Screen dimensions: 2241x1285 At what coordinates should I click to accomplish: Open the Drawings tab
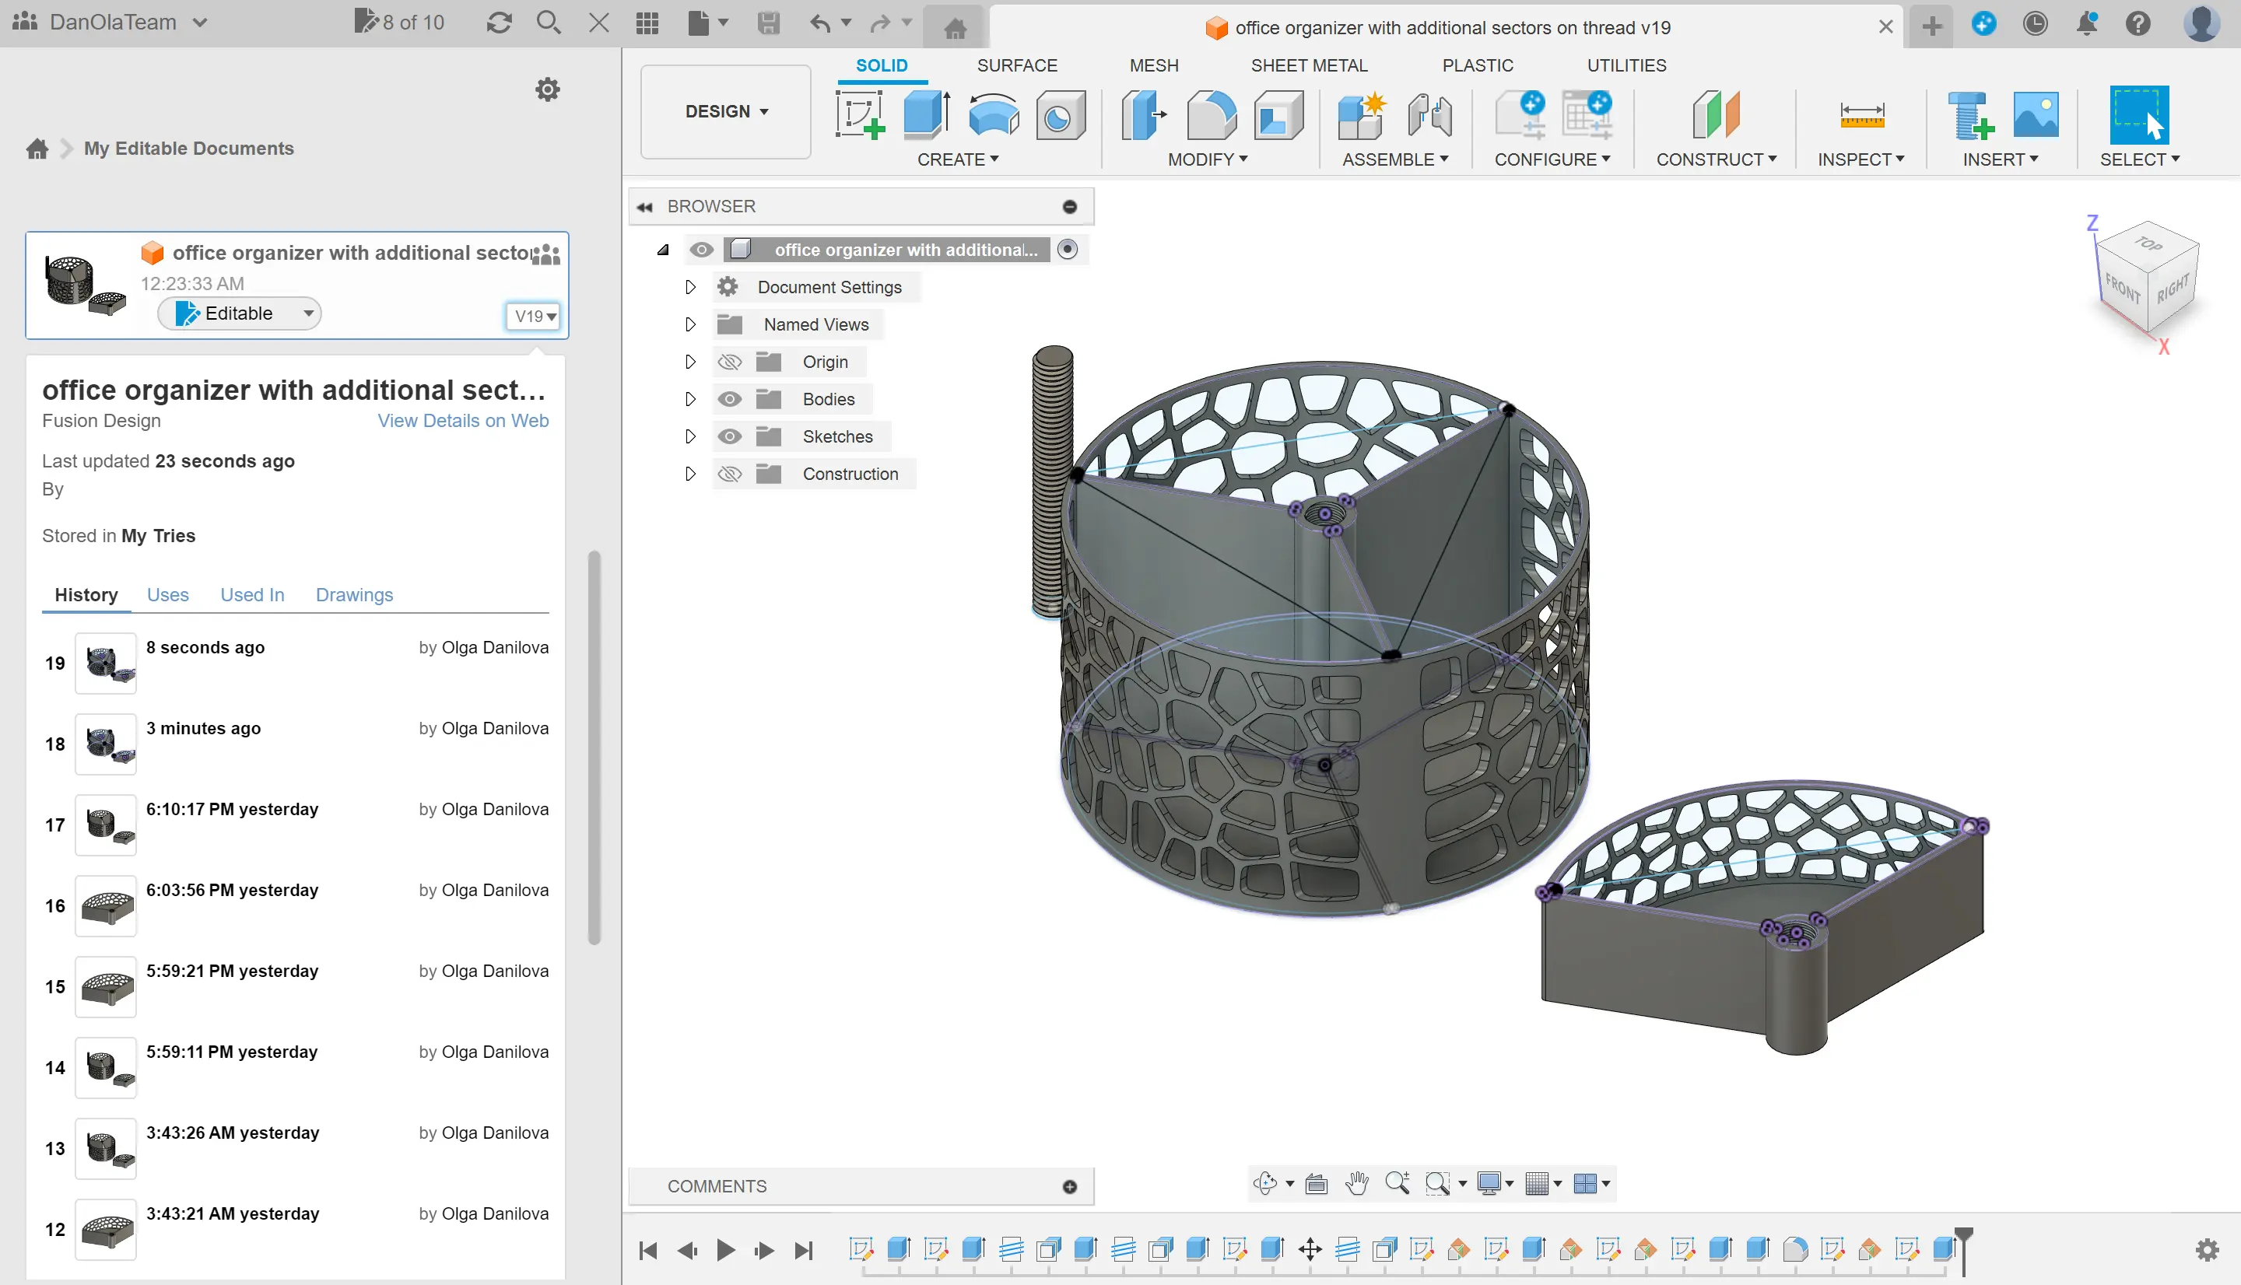point(354,595)
